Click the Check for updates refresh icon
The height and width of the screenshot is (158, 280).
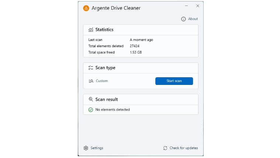(165, 148)
